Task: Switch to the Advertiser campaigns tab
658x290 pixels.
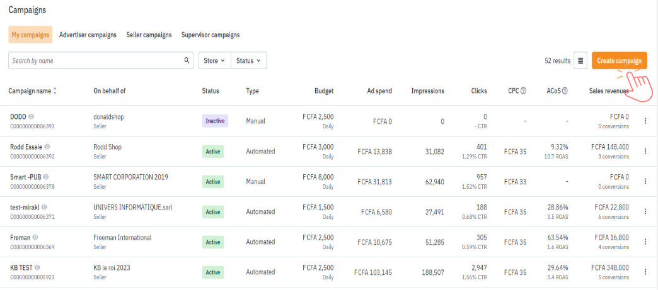Action: (88, 35)
